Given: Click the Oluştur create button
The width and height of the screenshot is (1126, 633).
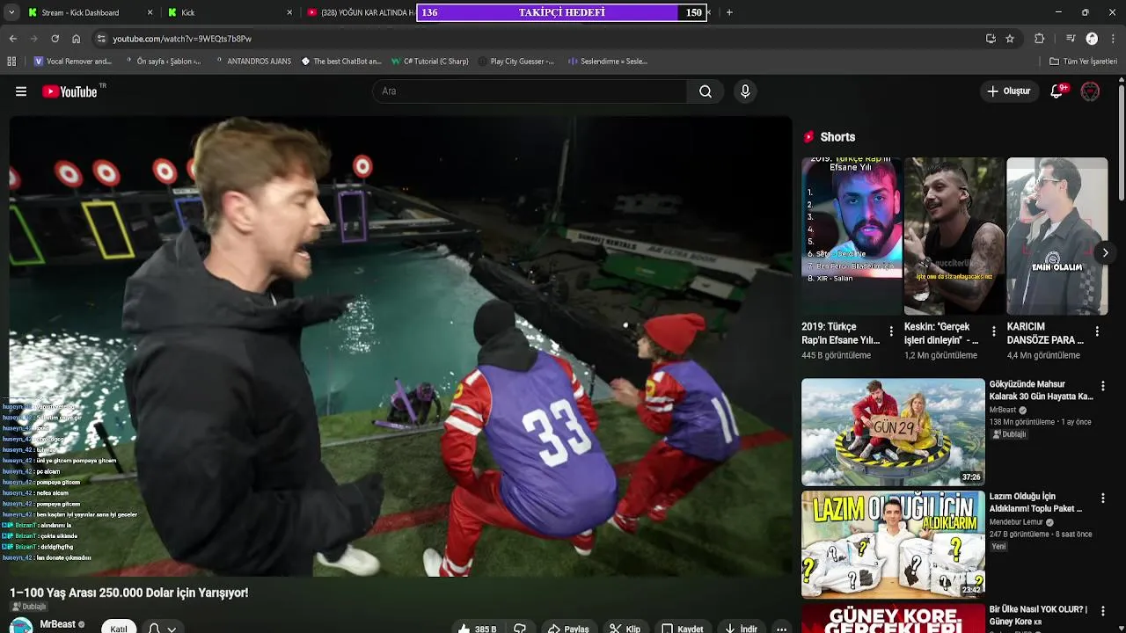Looking at the screenshot, I should (x=1008, y=91).
